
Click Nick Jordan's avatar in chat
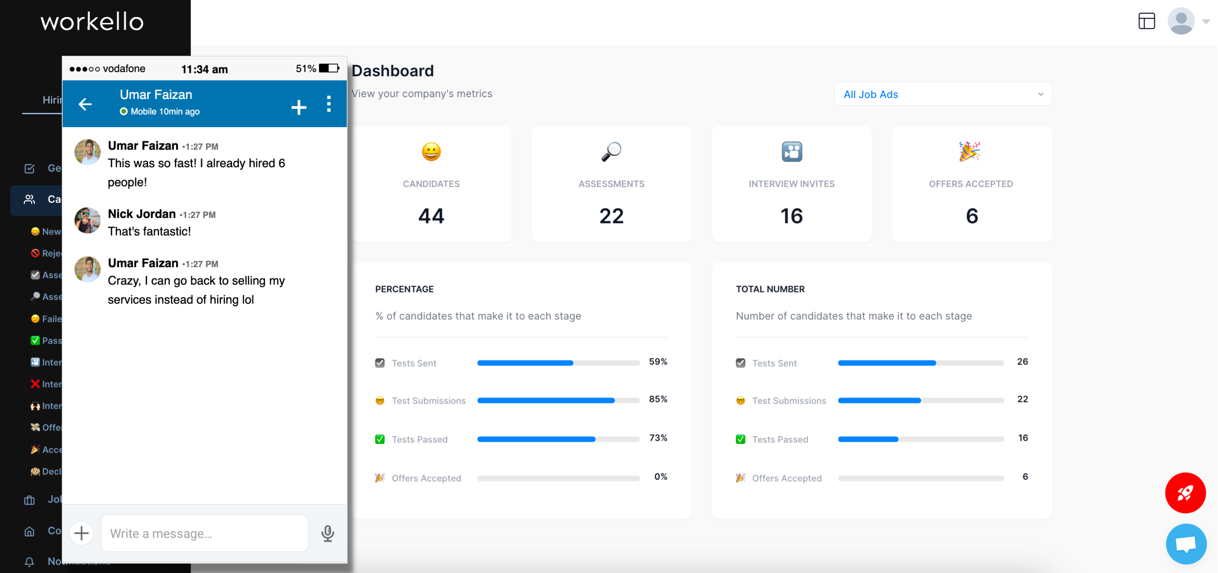87,220
